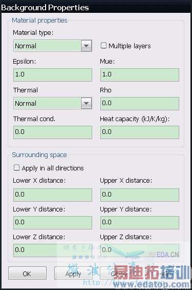Screen dimensions: 192x290
Task: Toggle Apply in all directions checkbox
Action: 16,168
